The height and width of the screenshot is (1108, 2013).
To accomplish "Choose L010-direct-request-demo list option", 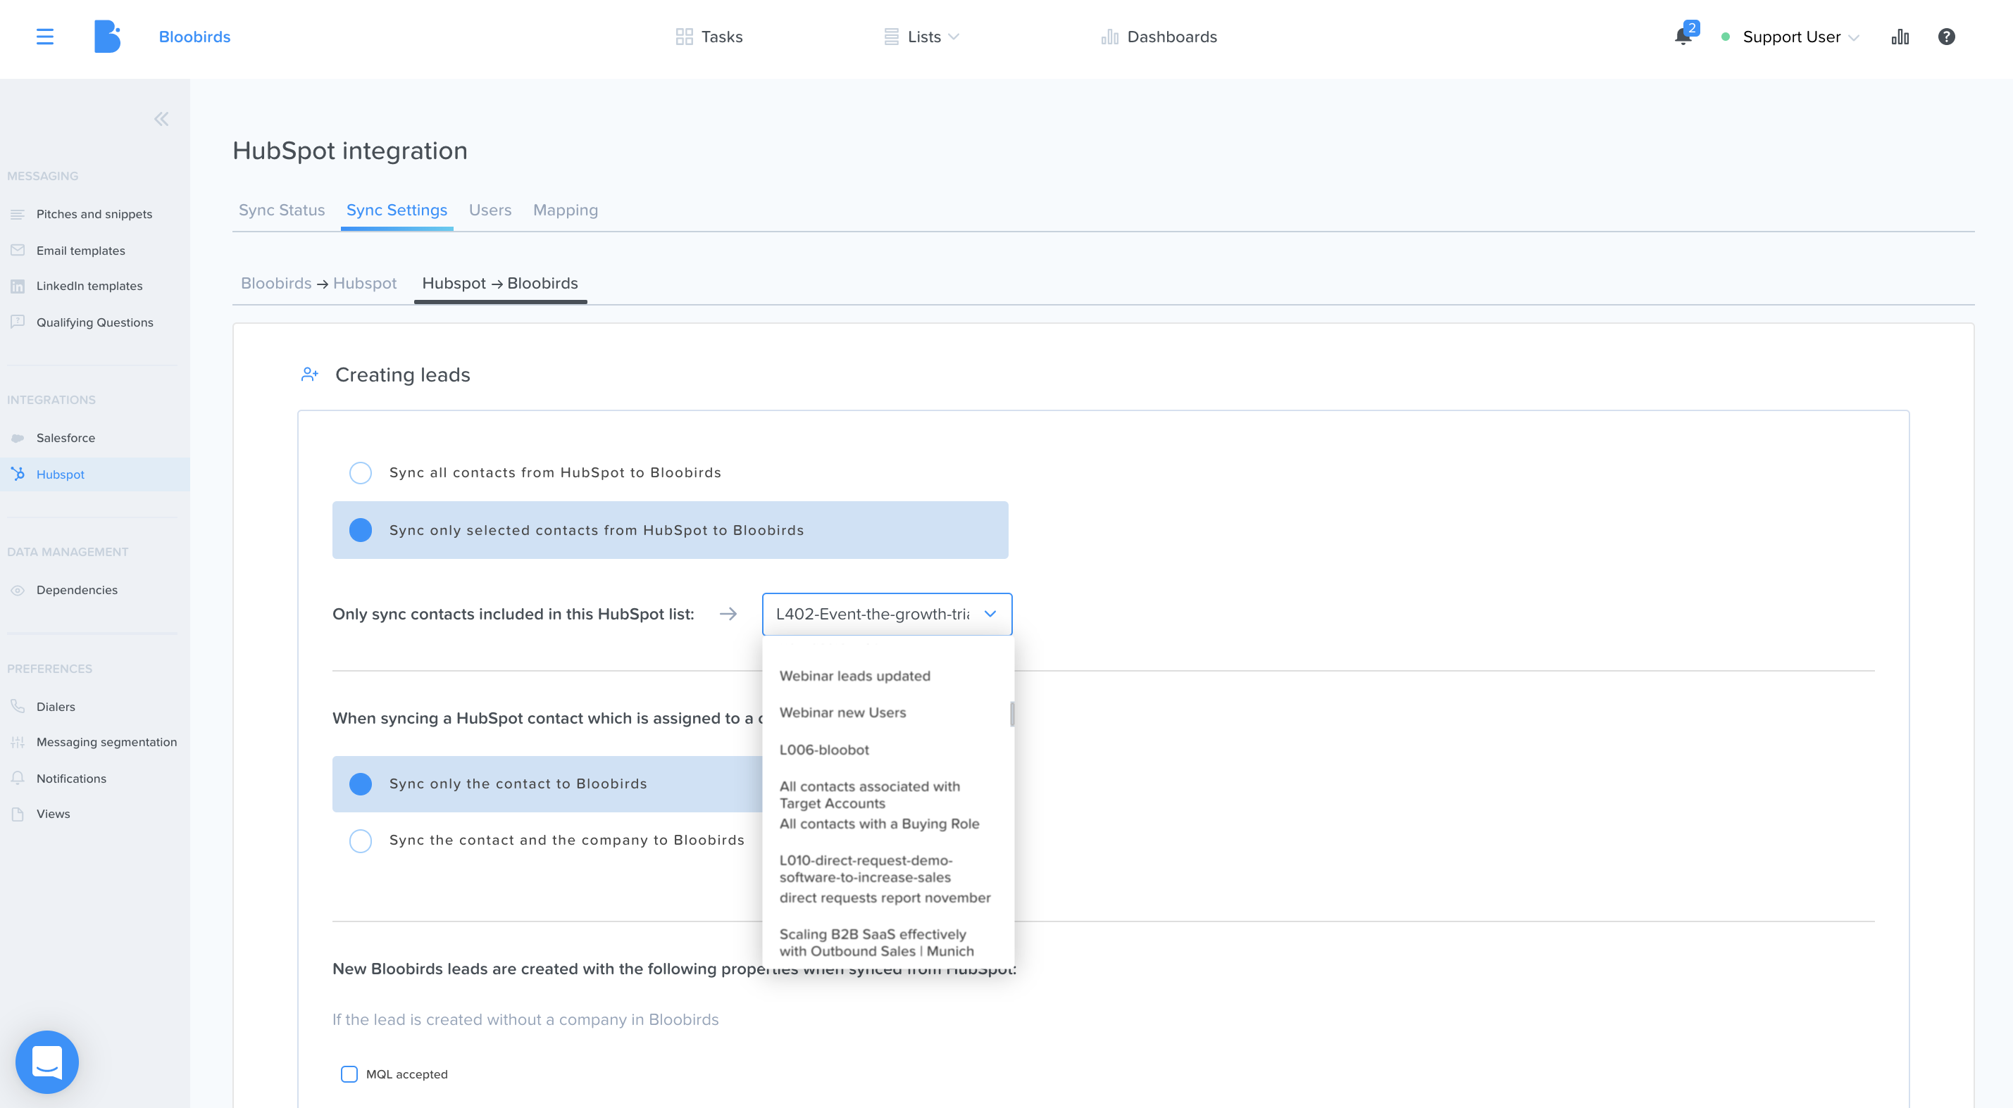I will (x=866, y=868).
